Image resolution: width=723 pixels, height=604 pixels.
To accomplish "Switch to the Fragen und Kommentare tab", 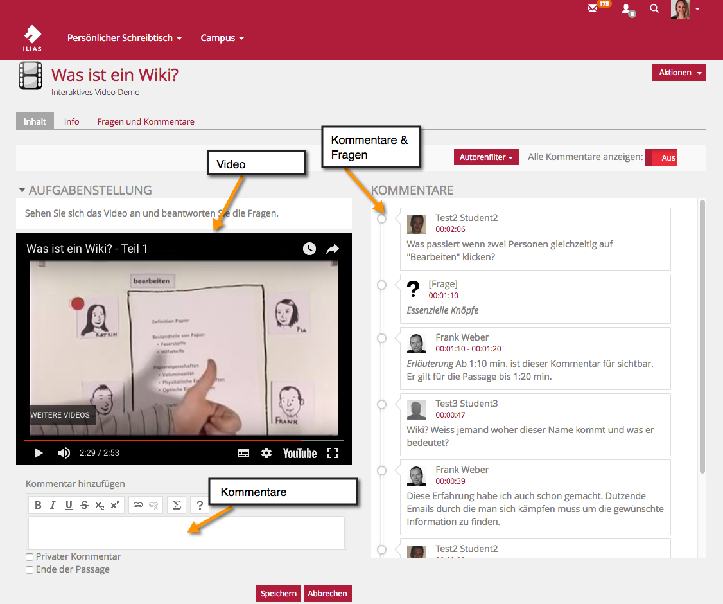I will point(146,121).
